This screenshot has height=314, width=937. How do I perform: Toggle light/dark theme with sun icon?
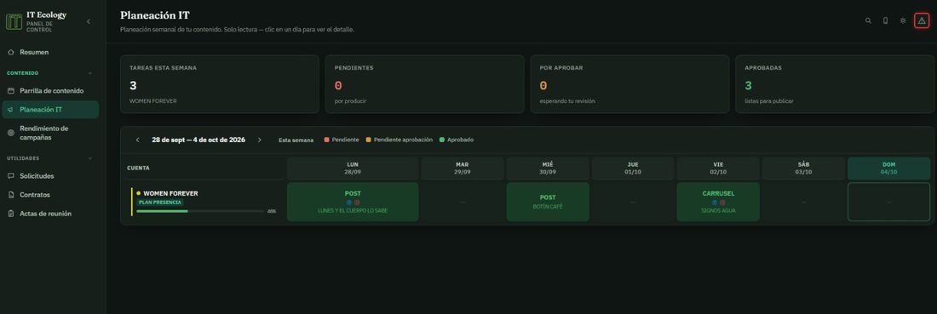click(903, 20)
